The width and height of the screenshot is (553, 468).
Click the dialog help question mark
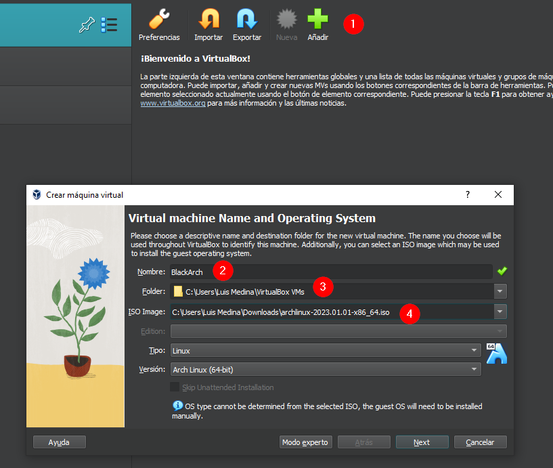pyautogui.click(x=467, y=194)
